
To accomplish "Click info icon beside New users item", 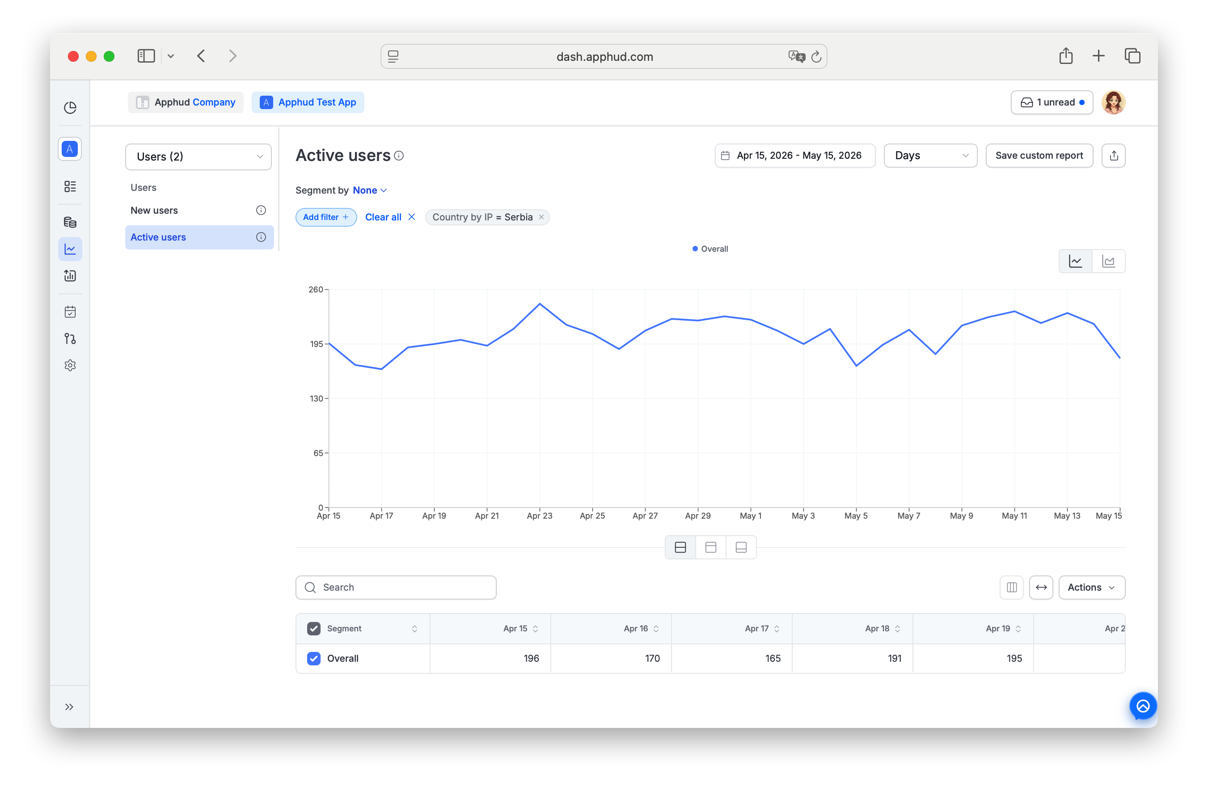I will pyautogui.click(x=261, y=210).
